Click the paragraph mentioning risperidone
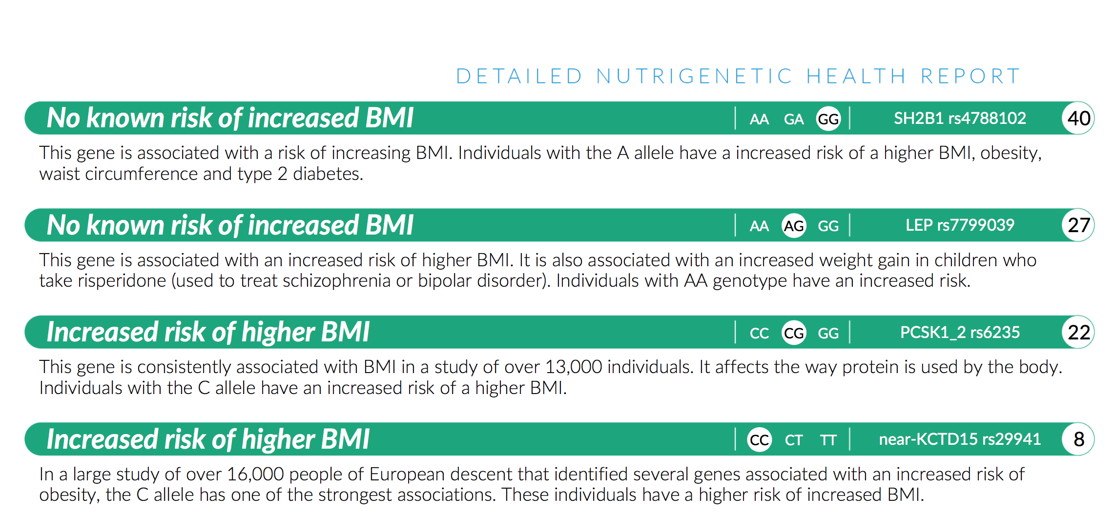 click(x=537, y=271)
